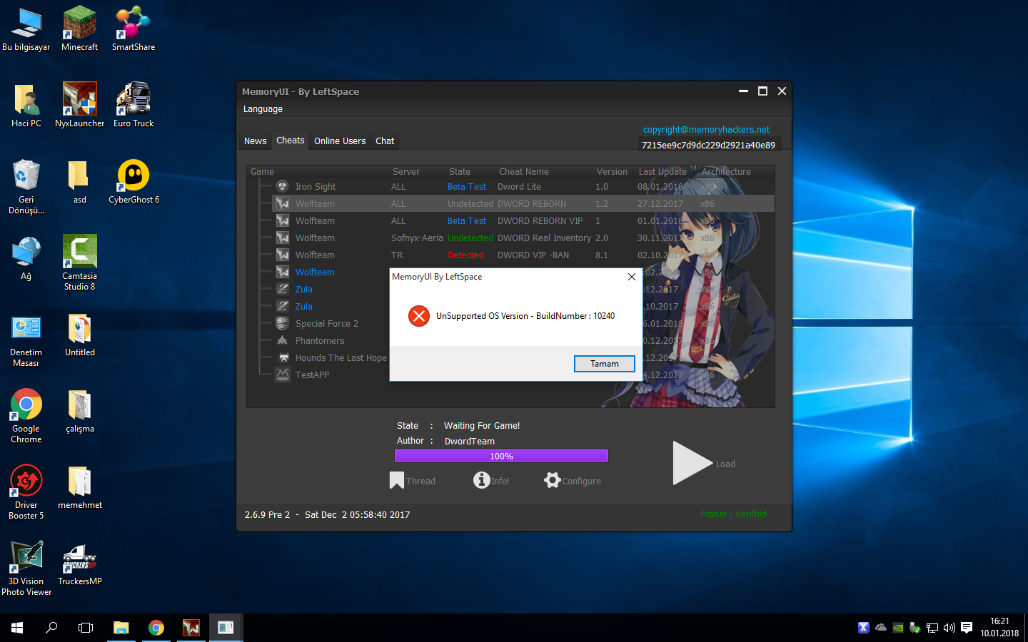Screen dimensions: 1028x642
Task: Open the Ağ network icon
Action: click(x=26, y=259)
